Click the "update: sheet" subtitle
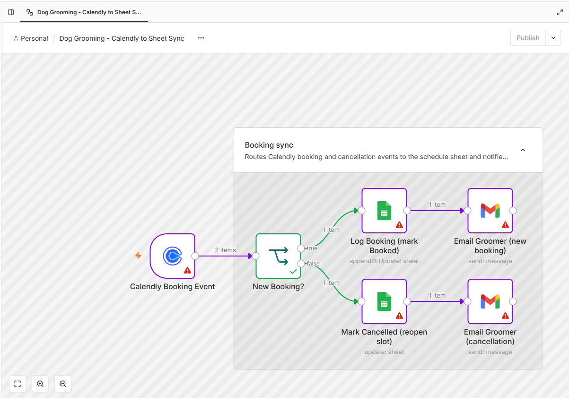 tap(384, 352)
